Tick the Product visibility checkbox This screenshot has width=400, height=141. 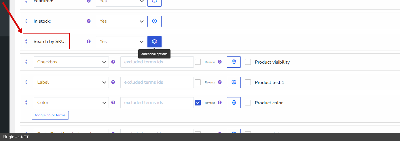point(248,62)
